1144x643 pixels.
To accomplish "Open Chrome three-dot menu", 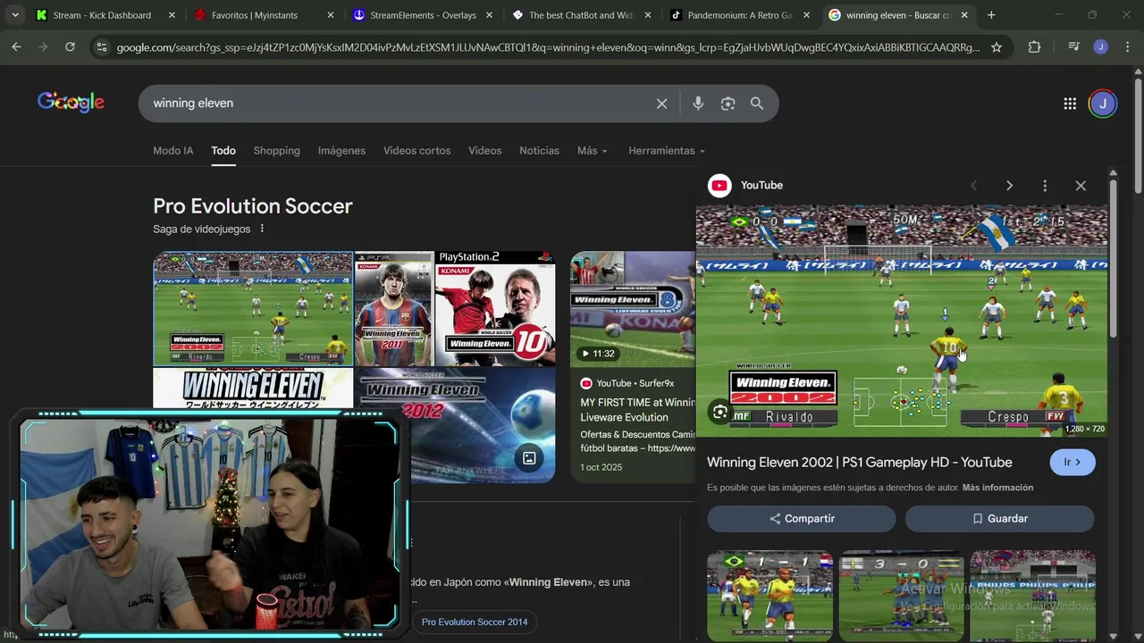I will pyautogui.click(x=1127, y=47).
